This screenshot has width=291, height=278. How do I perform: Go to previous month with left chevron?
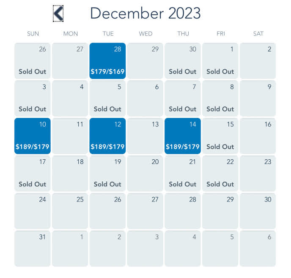tap(58, 14)
